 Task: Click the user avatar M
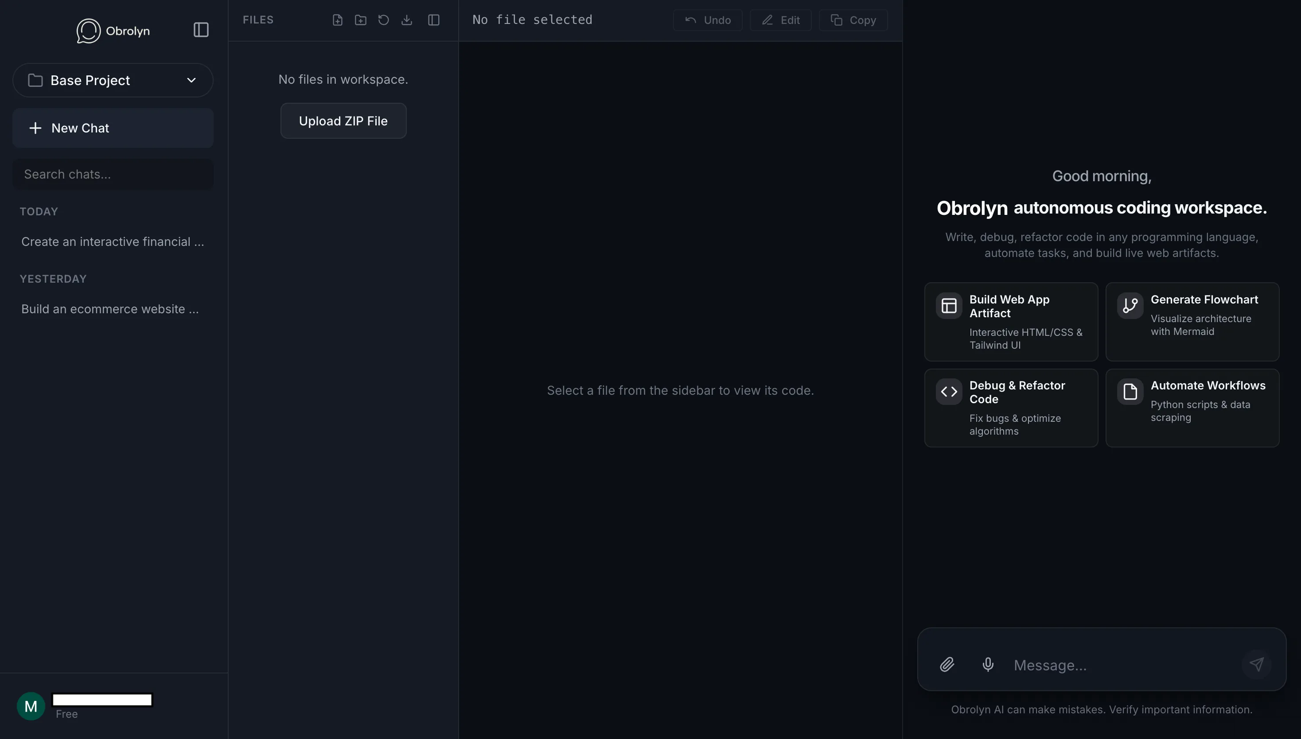pyautogui.click(x=31, y=706)
